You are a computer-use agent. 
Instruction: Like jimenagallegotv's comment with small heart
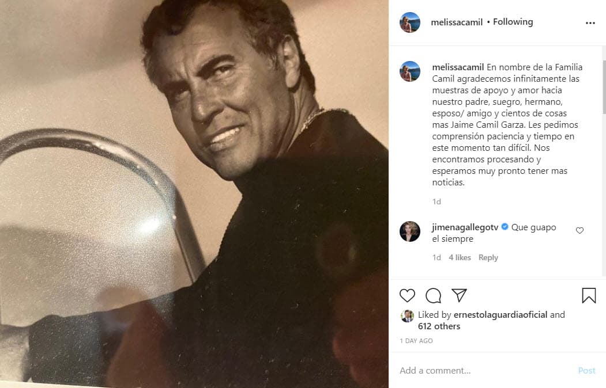click(x=579, y=230)
